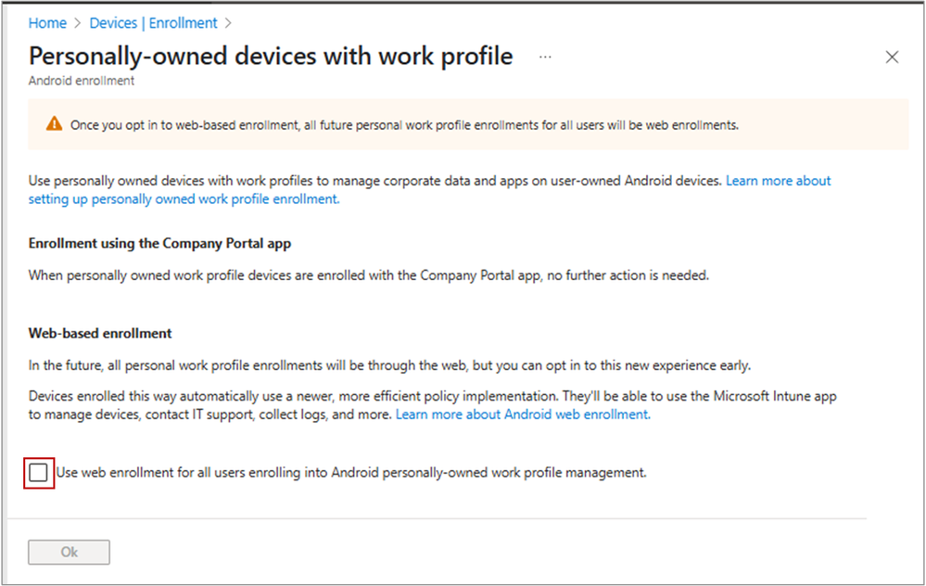Click the 'Use web enrollment for all users' label
This screenshot has height=586, width=926.
[350, 473]
